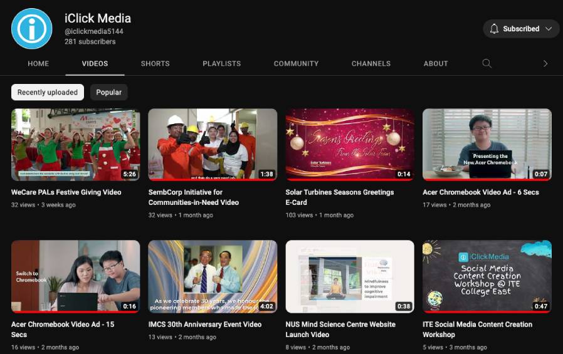Play the SembCorp Initiative video thumbnail
The height and width of the screenshot is (354, 563).
click(213, 145)
